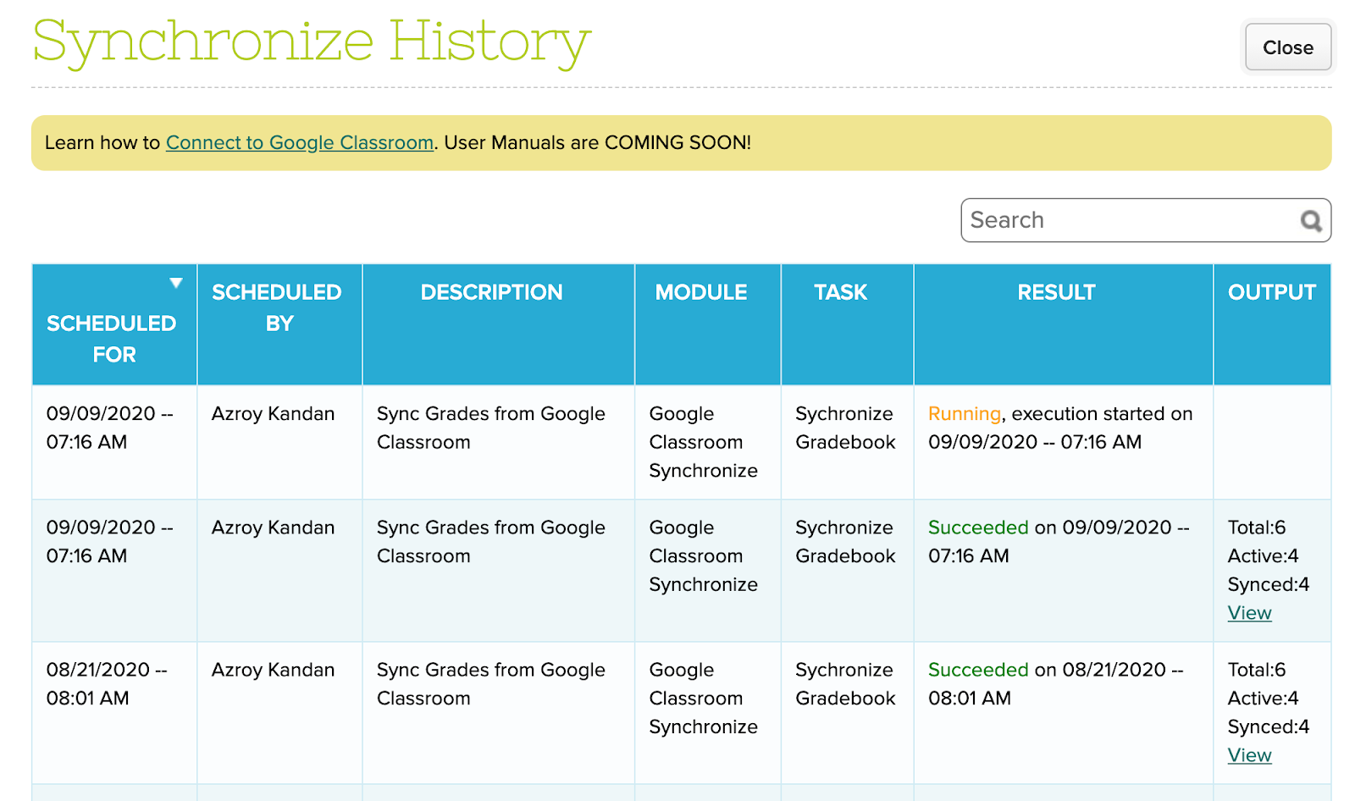Sort by the Scheduled By column
The image size is (1355, 801).
click(277, 307)
